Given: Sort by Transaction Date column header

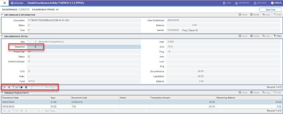Looking at the screenshot, I should pyautogui.click(x=26, y=98).
